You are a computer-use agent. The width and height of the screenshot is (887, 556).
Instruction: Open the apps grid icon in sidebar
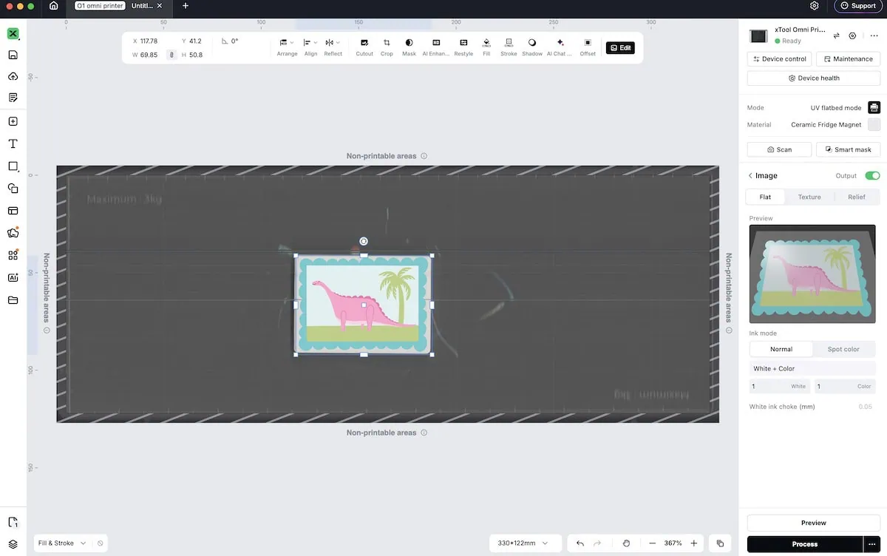[13, 255]
